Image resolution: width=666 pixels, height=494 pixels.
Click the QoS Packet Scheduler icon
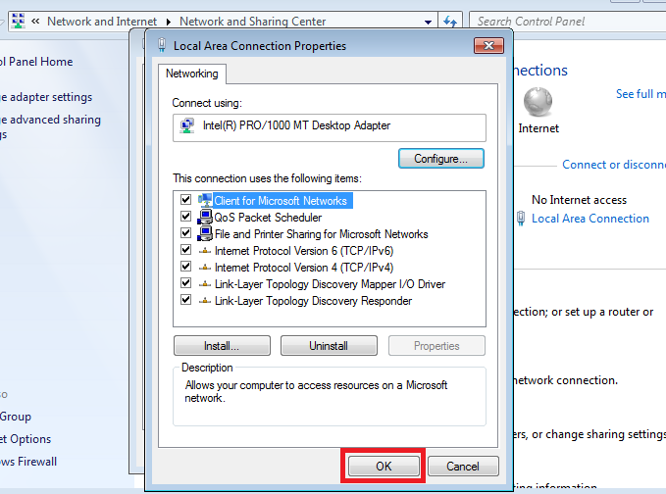pyautogui.click(x=205, y=217)
